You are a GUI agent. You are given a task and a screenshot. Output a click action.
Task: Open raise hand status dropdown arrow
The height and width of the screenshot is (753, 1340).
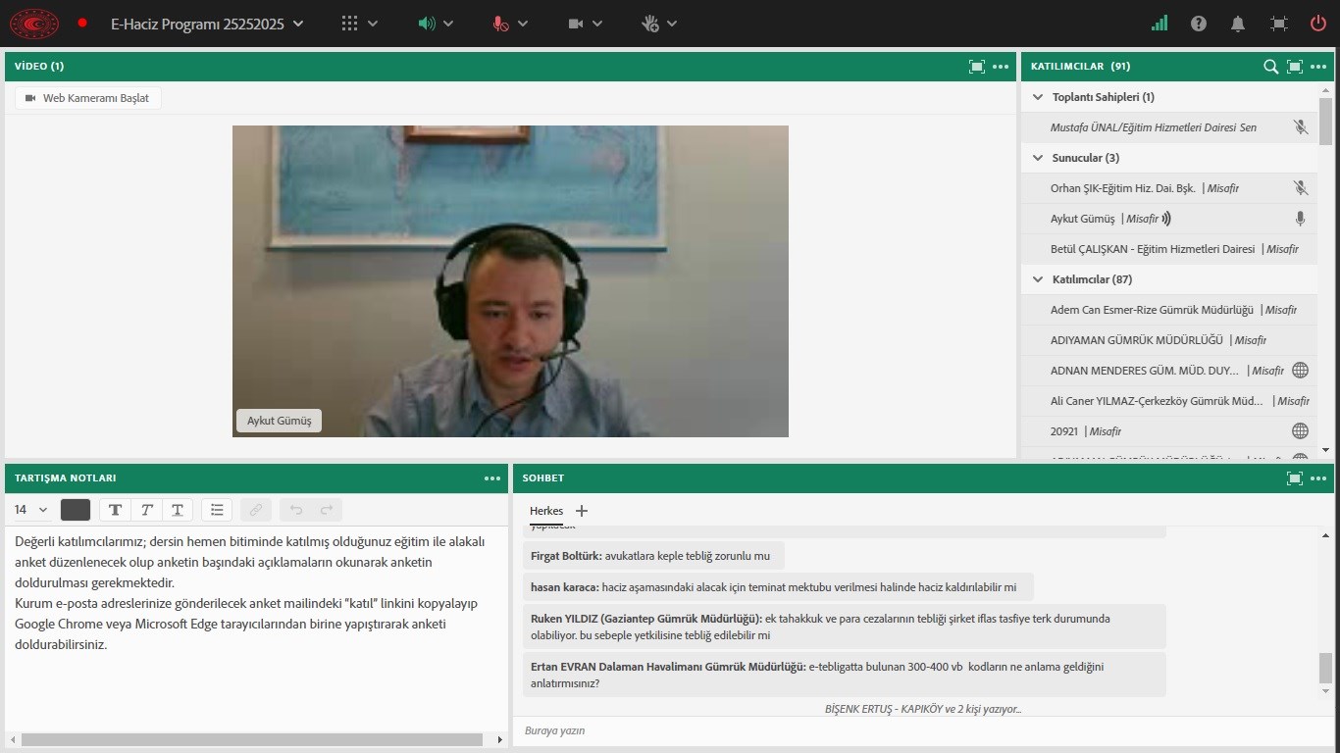[x=672, y=24]
